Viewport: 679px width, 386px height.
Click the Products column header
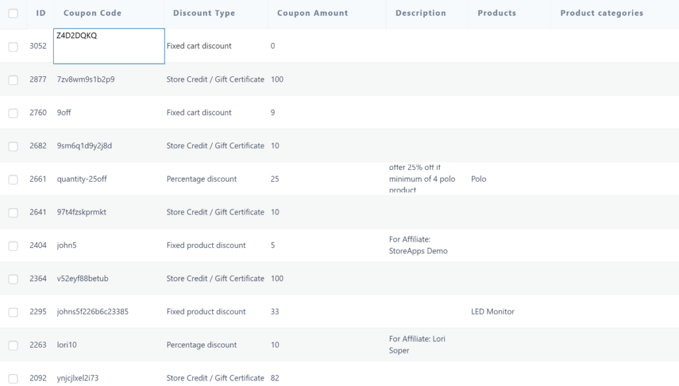coord(497,13)
